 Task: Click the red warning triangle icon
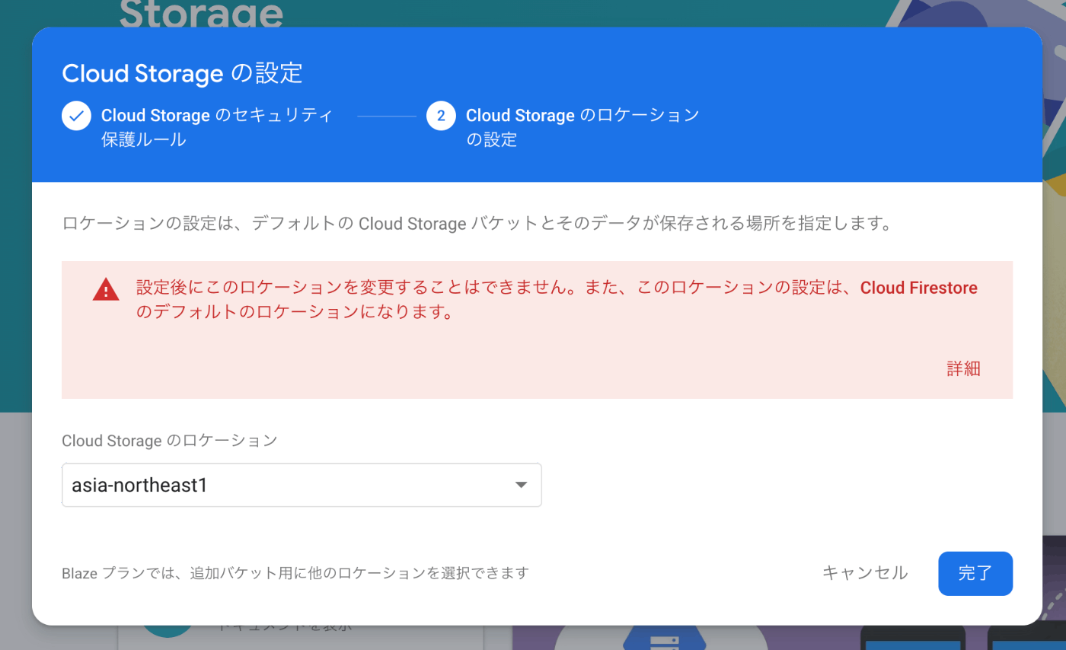[x=106, y=289]
